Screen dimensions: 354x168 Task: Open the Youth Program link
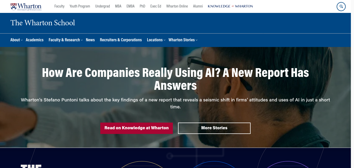coord(80,6)
